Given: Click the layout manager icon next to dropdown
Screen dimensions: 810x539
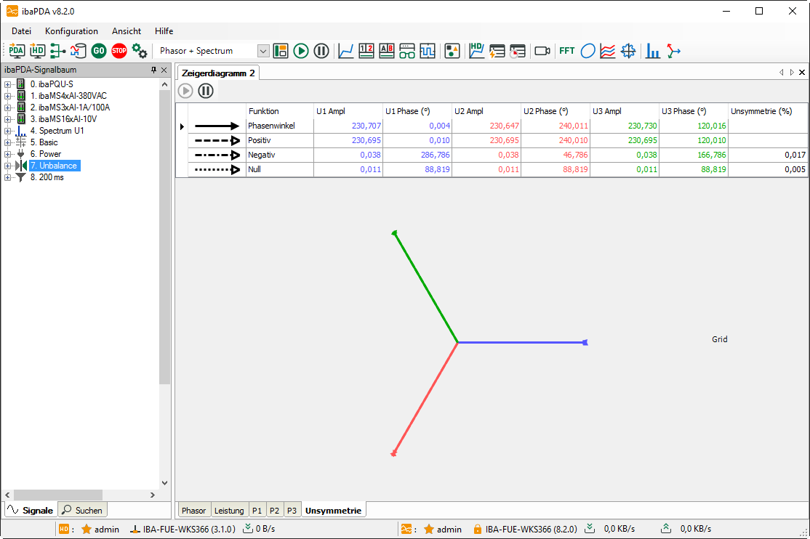Looking at the screenshot, I should click(281, 51).
